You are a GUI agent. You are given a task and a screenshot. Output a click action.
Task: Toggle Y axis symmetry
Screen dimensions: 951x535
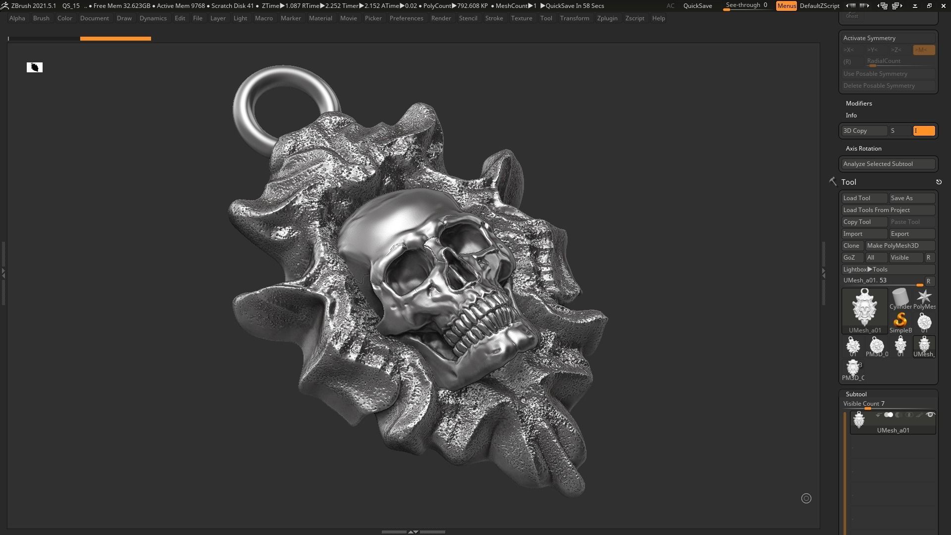[x=875, y=50]
